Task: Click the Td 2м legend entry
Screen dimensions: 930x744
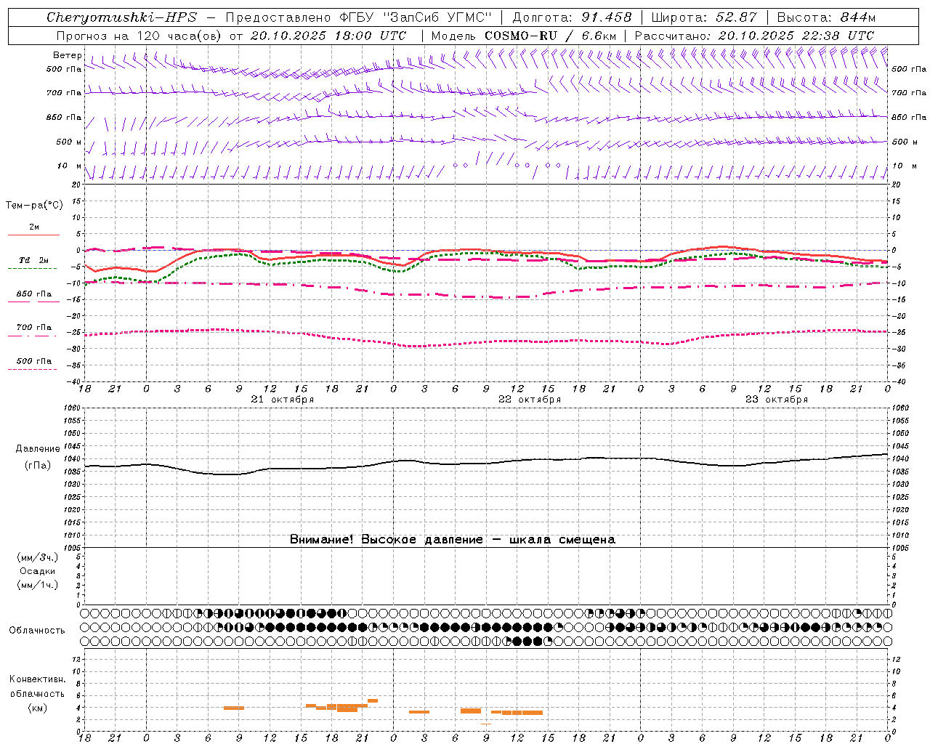Action: (x=34, y=260)
